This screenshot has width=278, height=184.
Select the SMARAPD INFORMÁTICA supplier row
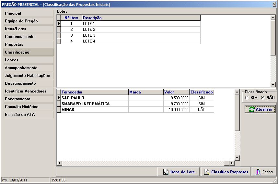pos(137,104)
